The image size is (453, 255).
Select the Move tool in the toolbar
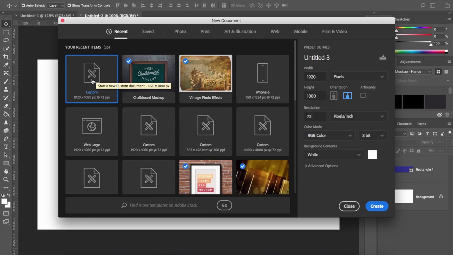coord(6,24)
